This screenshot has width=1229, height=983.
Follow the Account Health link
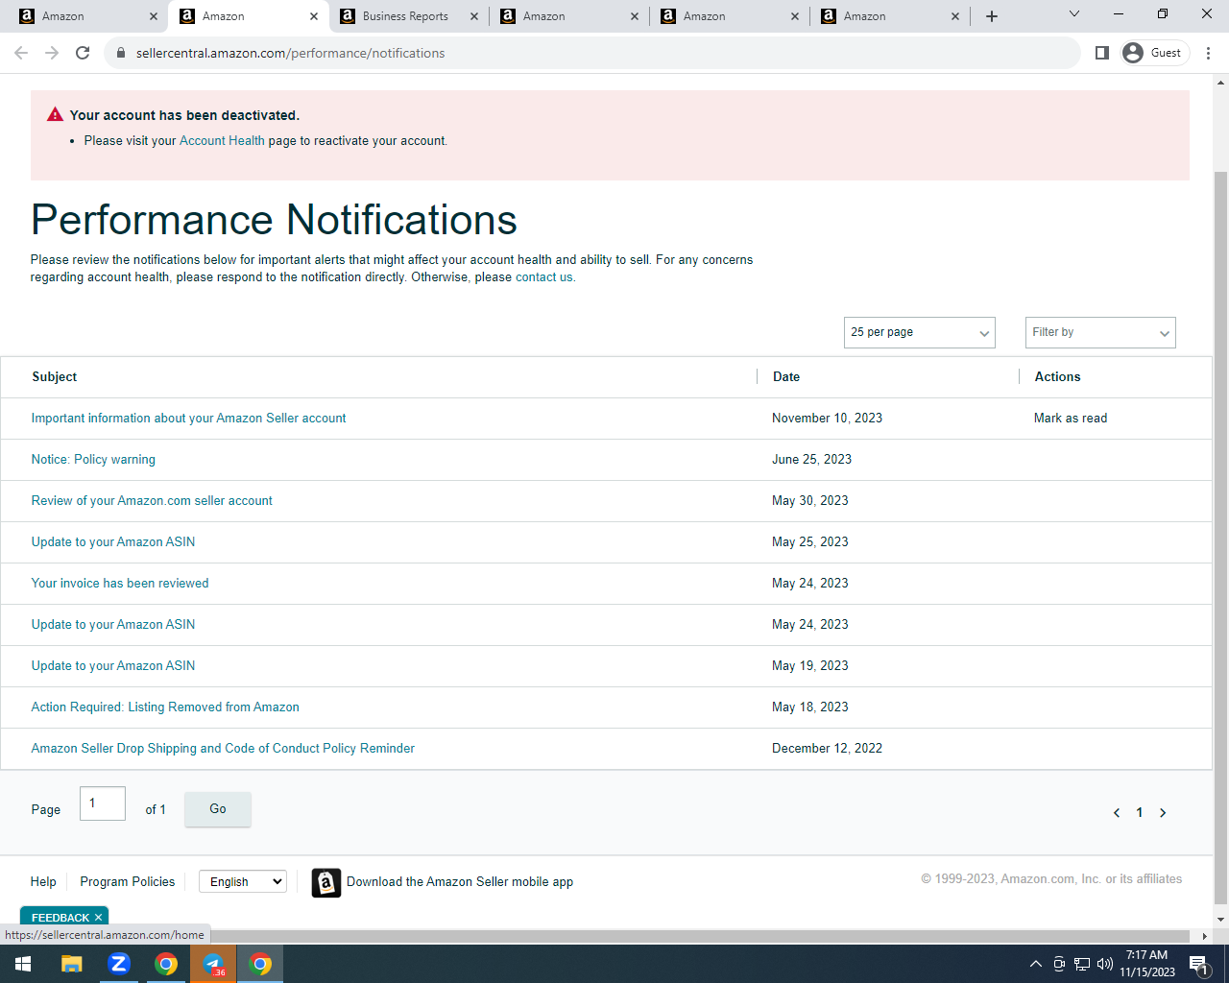click(x=222, y=140)
